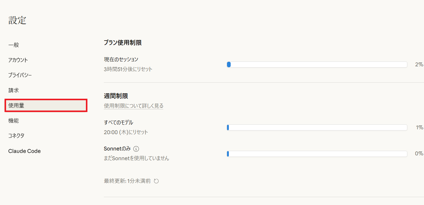Screen dimensions: 424x205
Task: Select プライバシー in the sidebar
Action: click(x=20, y=75)
